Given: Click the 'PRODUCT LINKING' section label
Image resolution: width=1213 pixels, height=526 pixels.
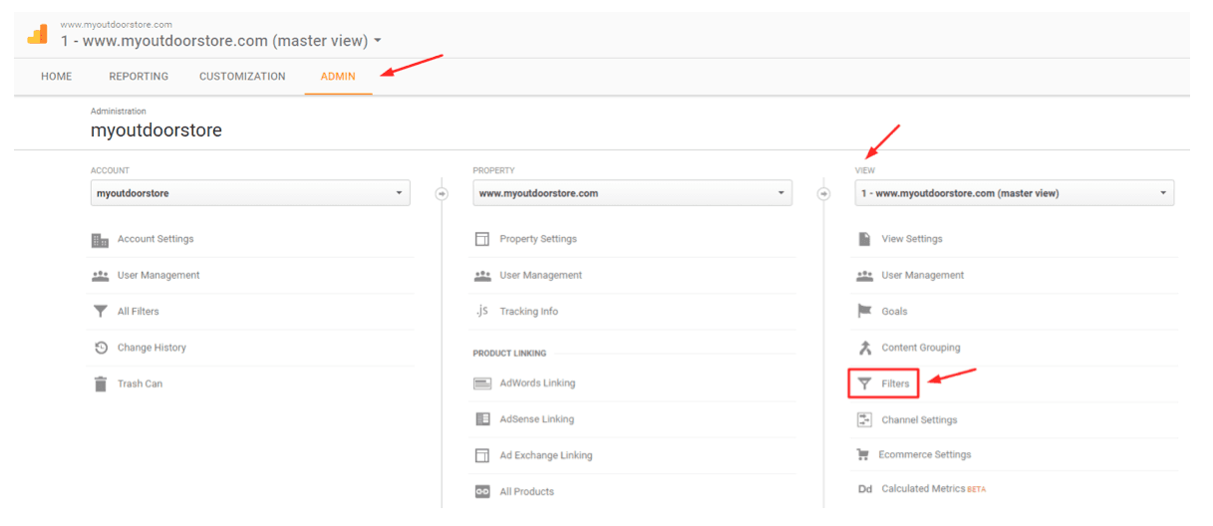Looking at the screenshot, I should [x=509, y=354].
